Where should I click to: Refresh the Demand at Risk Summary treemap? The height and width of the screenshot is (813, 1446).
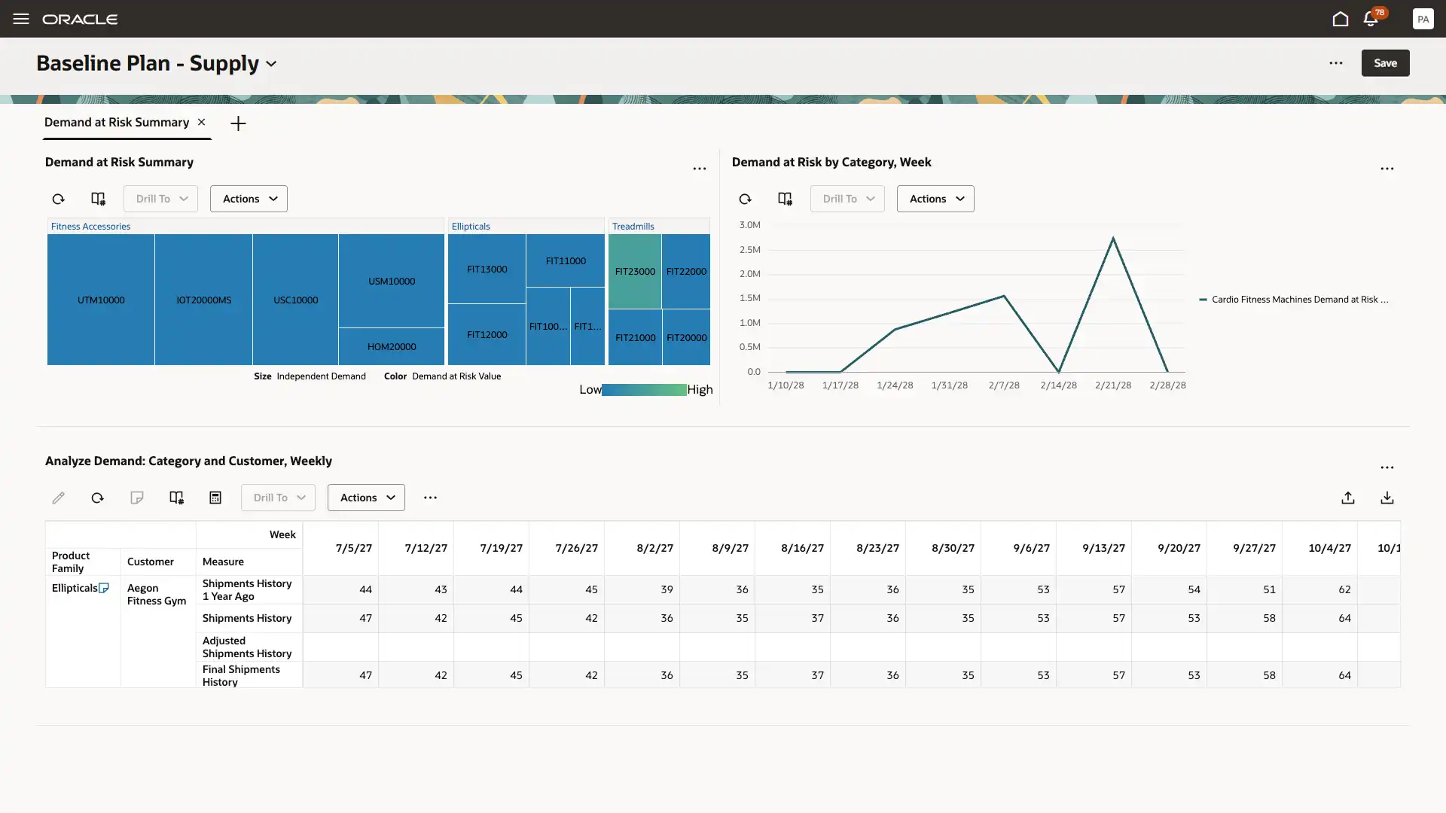(58, 199)
